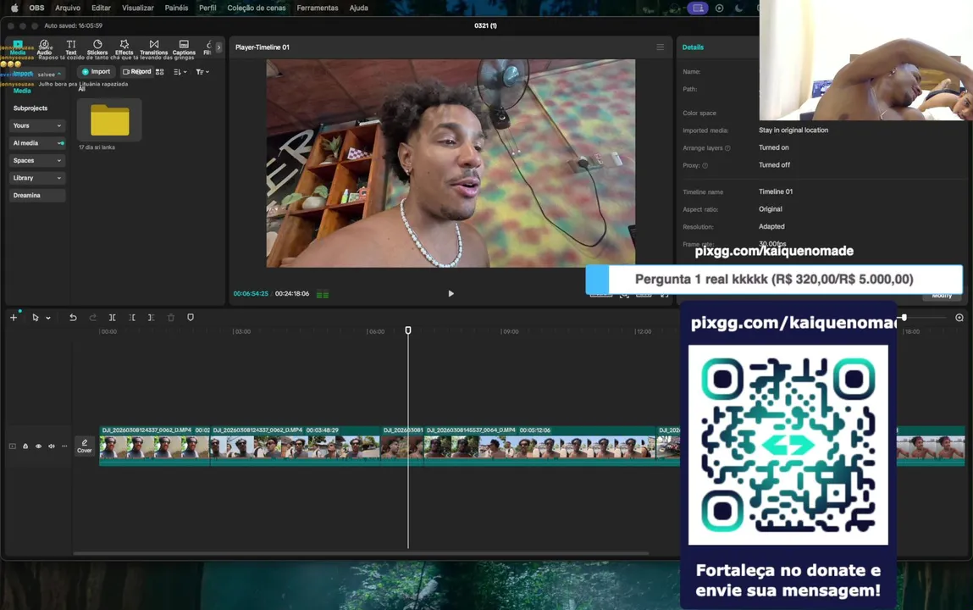Image resolution: width=973 pixels, height=610 pixels.
Task: Open the Arquivo menu
Action: pos(68,8)
